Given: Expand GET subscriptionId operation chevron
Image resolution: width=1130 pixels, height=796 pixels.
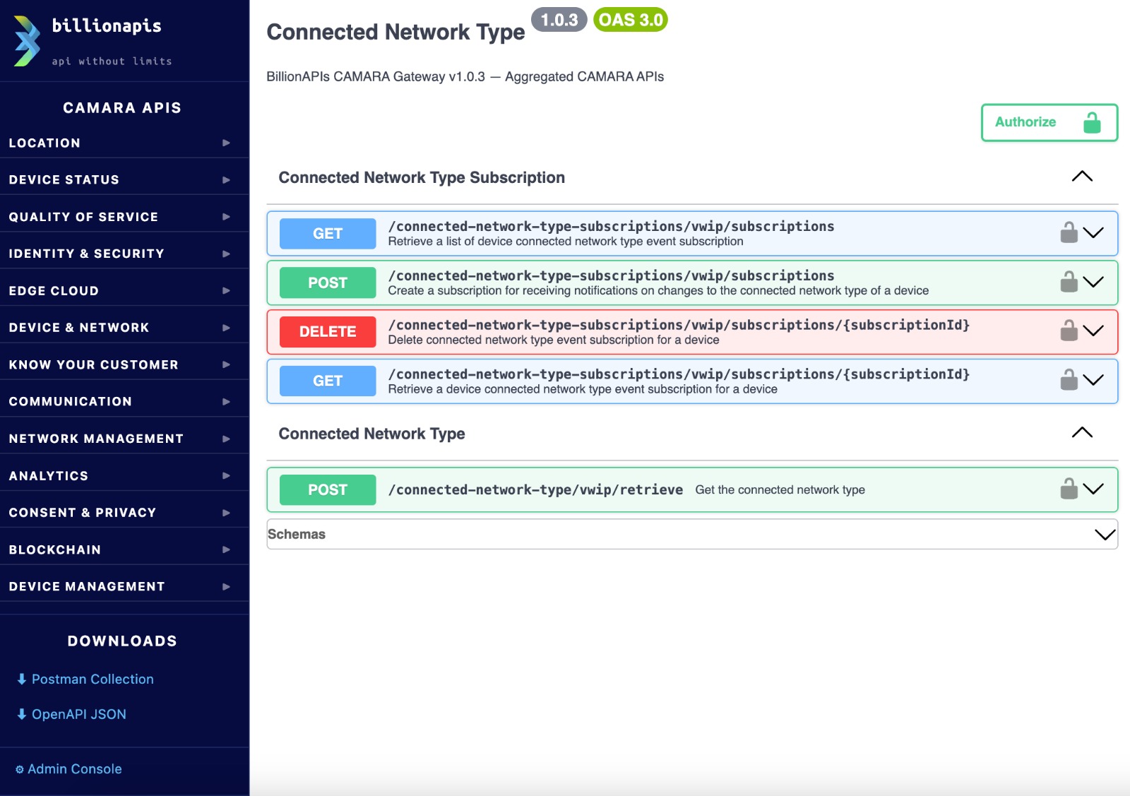Looking at the screenshot, I should [1093, 381].
